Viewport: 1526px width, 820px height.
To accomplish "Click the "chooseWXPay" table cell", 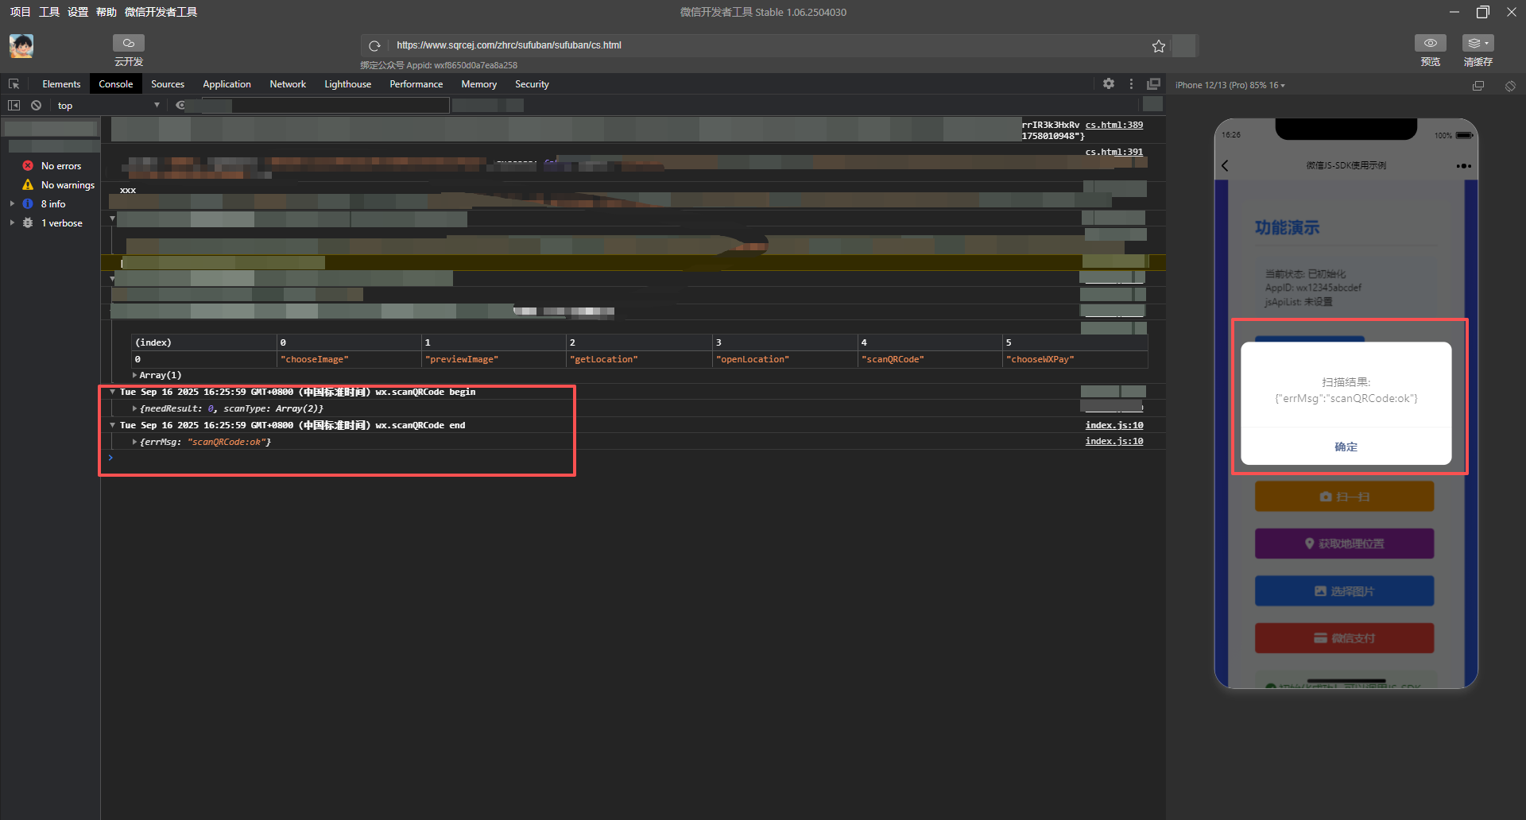I will point(1075,359).
